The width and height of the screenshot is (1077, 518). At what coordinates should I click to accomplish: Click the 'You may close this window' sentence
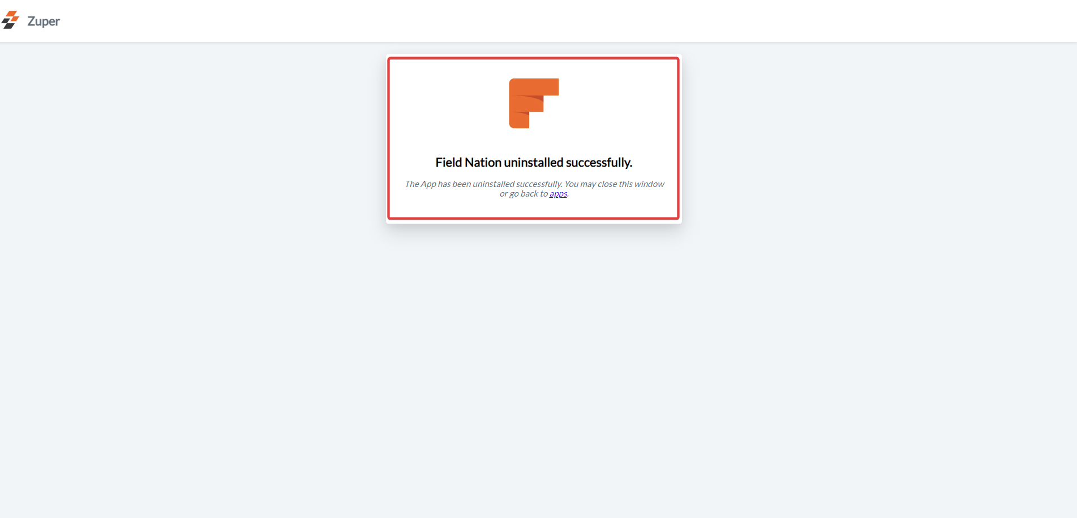click(615, 184)
